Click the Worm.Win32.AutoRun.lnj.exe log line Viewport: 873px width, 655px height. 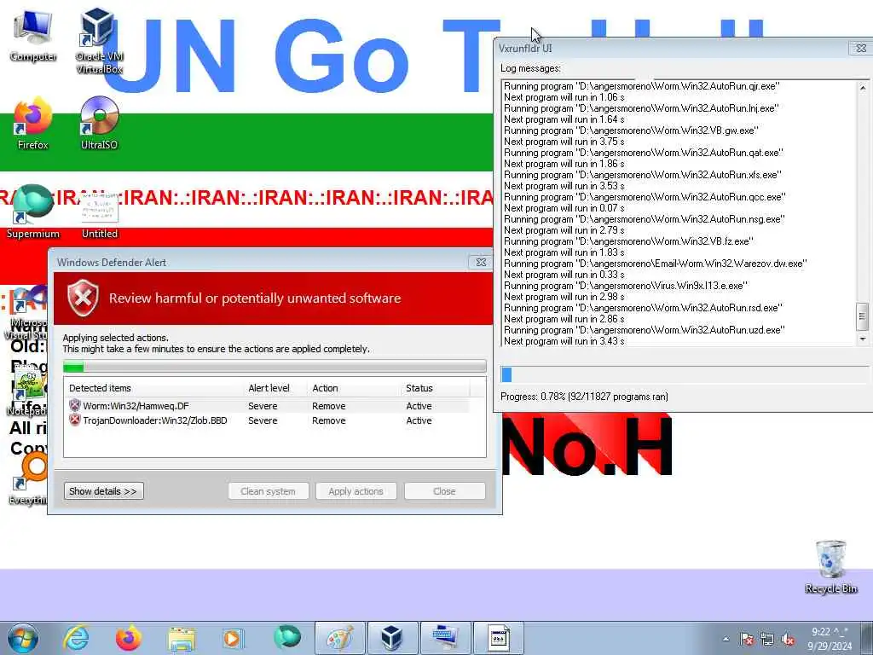coord(641,108)
